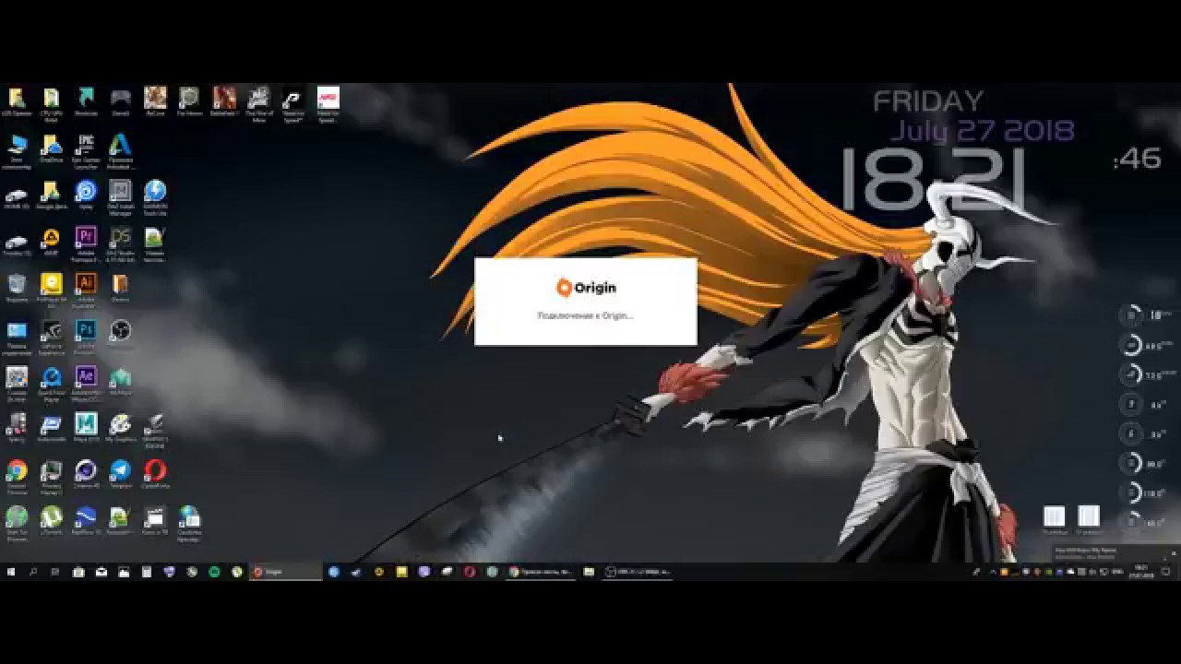This screenshot has width=1181, height=664.
Task: Open the Opera browser desktop shortcut
Action: (155, 476)
